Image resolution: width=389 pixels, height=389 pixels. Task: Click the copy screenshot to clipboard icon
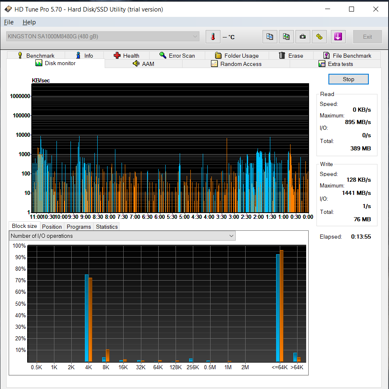click(x=286, y=37)
